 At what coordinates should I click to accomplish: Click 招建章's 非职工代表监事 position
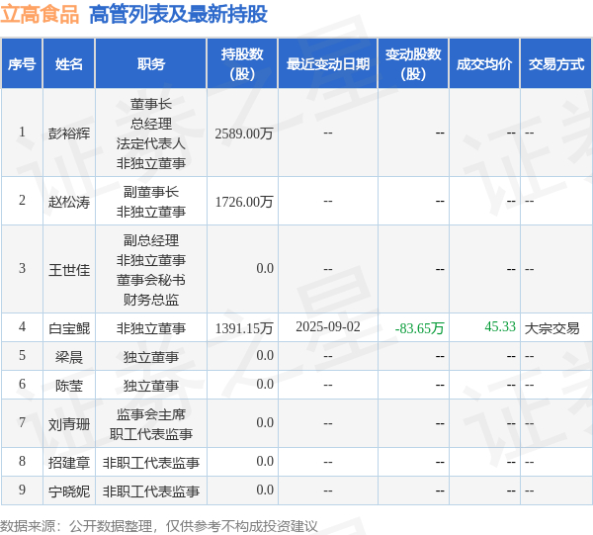(x=151, y=463)
